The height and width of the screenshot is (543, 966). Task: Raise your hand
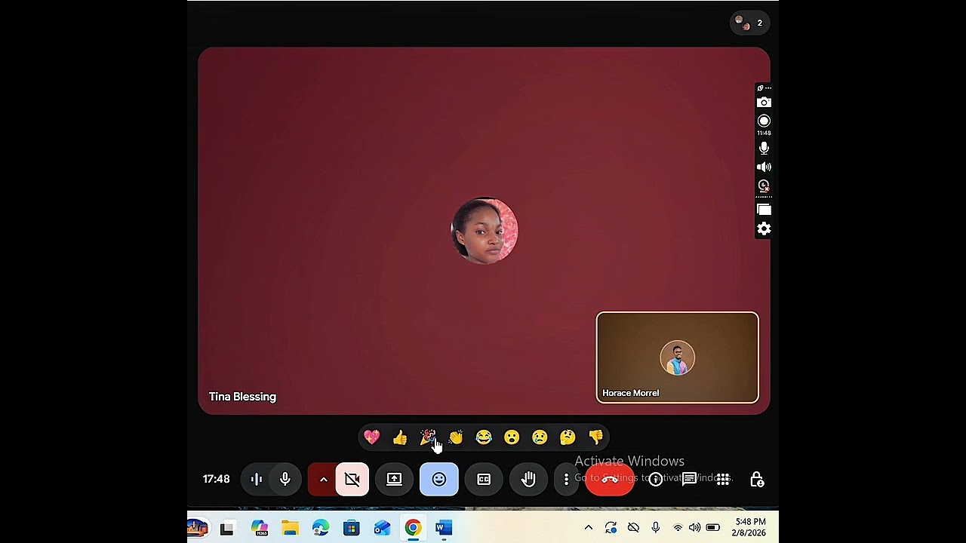tap(528, 479)
